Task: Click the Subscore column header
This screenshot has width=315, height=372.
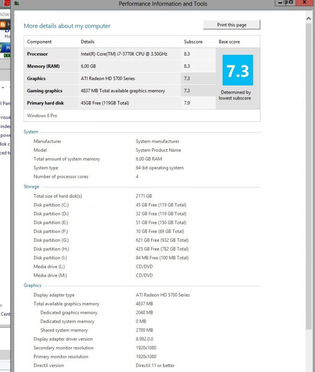Action: coord(193,42)
